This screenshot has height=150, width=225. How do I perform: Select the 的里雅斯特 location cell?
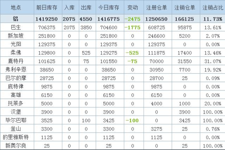pos(16,138)
